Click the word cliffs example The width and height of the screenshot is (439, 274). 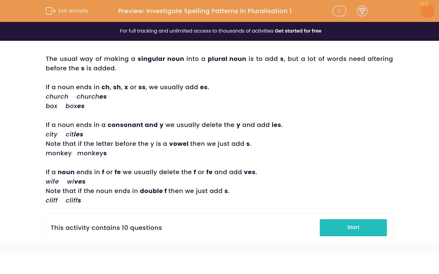pos(73,200)
